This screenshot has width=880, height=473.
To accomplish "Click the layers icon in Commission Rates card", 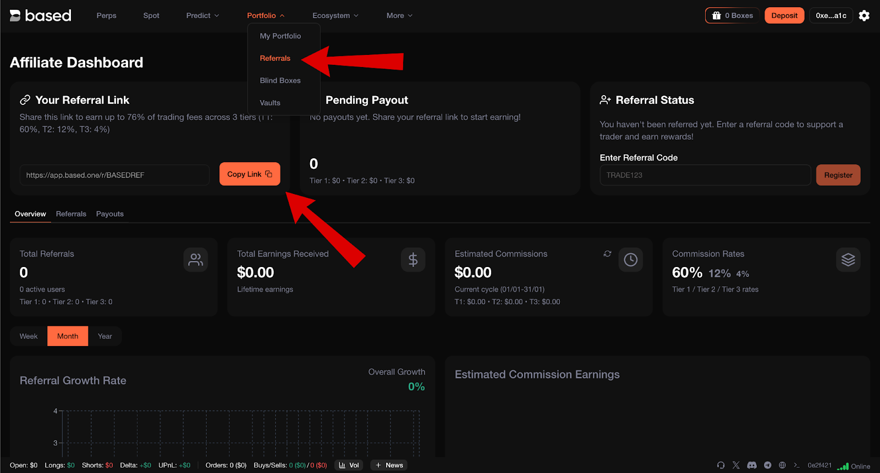I will [x=848, y=260].
